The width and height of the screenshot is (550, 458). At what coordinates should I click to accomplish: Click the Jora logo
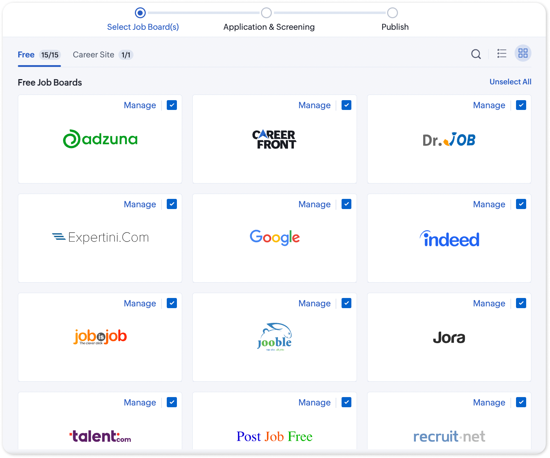449,338
